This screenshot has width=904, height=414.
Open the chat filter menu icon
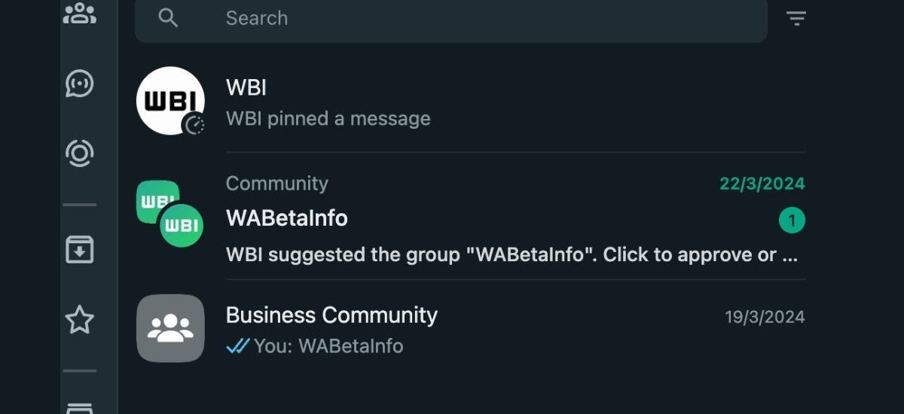[x=796, y=18]
